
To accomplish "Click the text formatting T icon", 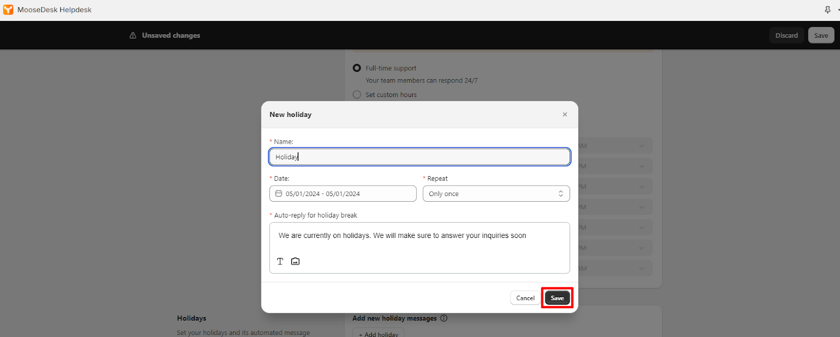I will (280, 262).
